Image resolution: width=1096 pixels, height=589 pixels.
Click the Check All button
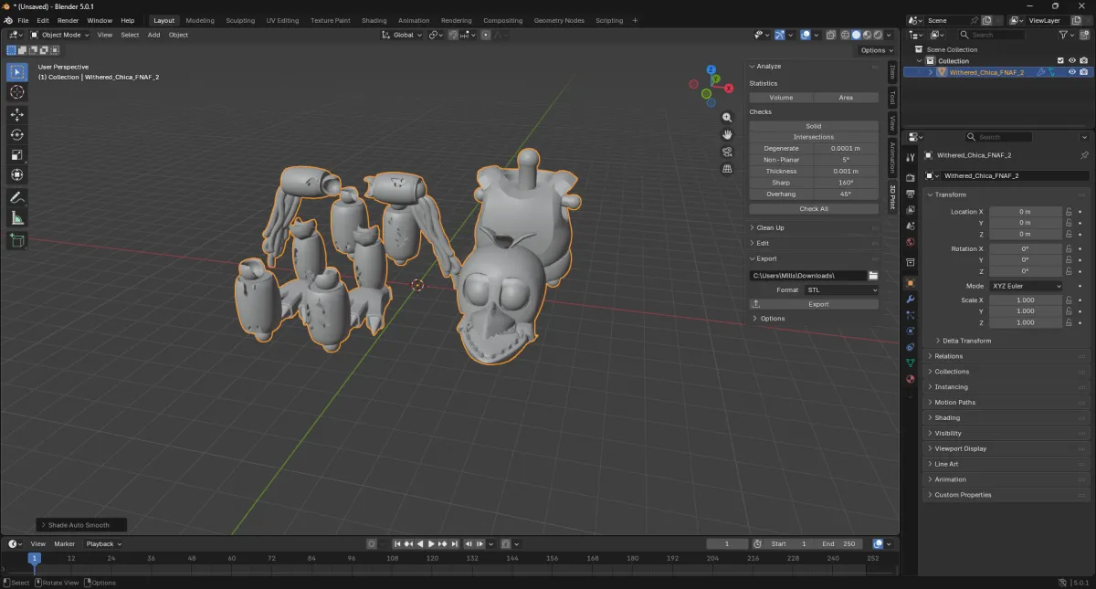(x=814, y=208)
